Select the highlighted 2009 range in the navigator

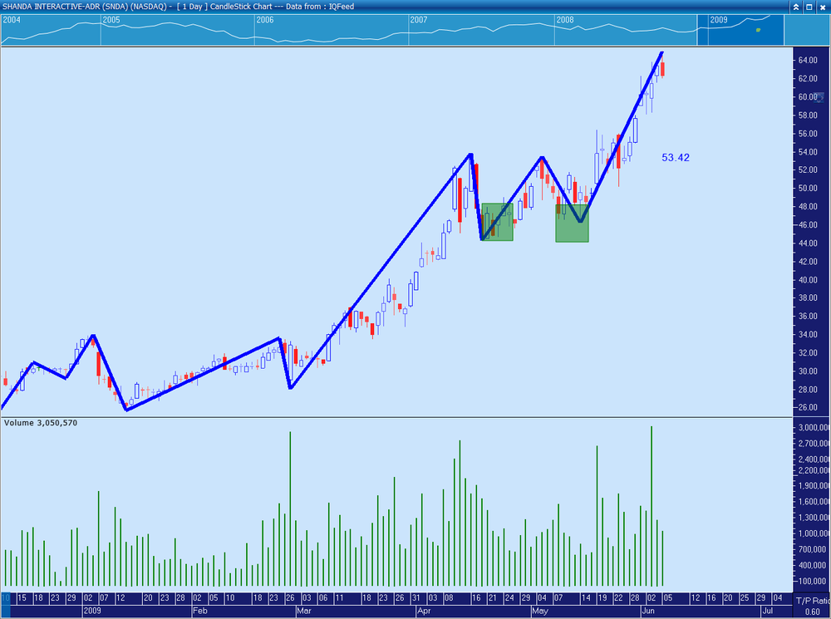point(740,30)
